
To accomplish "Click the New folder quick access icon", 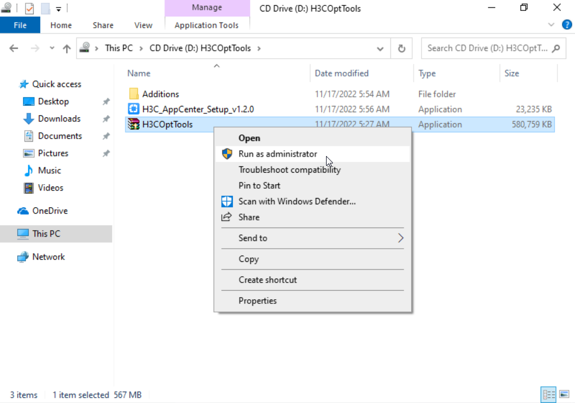I will pos(45,8).
